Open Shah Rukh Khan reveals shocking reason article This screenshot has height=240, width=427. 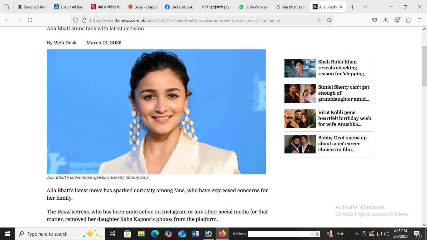point(343,68)
